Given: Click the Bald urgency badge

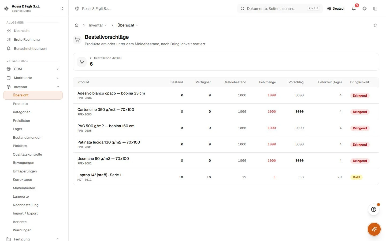Looking at the screenshot, I should click(x=356, y=177).
